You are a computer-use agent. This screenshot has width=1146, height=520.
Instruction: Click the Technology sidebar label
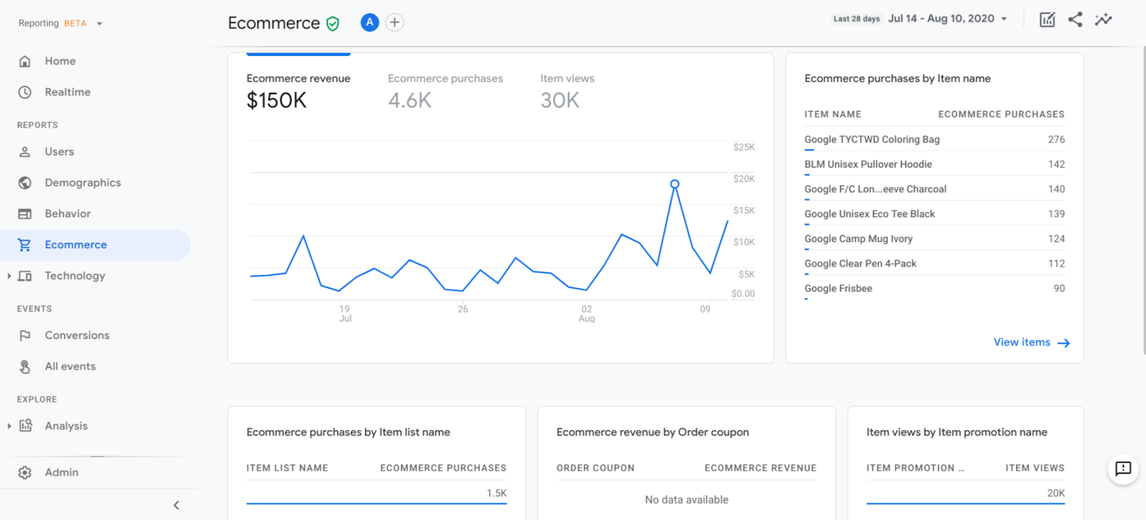click(x=75, y=276)
